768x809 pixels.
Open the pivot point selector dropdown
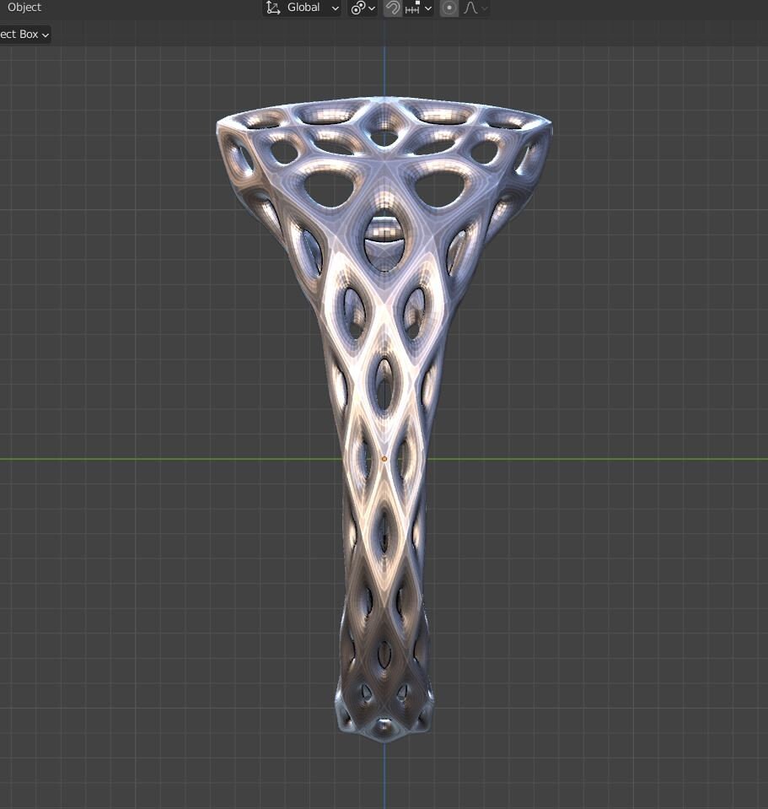click(x=363, y=8)
